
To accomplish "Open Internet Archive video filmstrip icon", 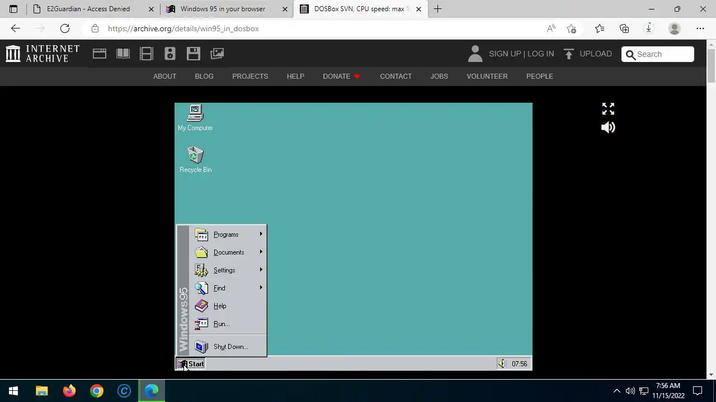I will pos(147,54).
